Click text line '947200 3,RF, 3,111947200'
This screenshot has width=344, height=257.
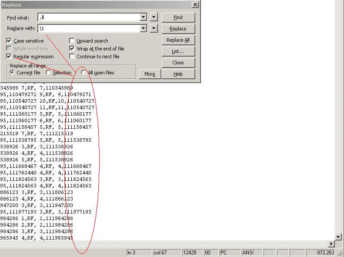point(37,205)
